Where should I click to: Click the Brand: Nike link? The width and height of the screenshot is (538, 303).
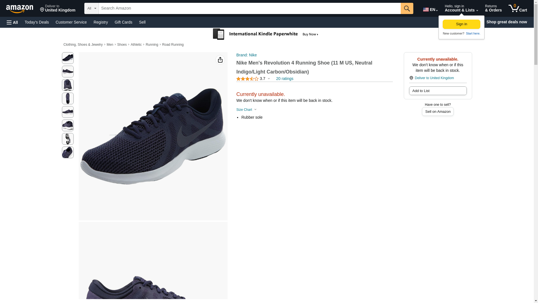pos(246,55)
